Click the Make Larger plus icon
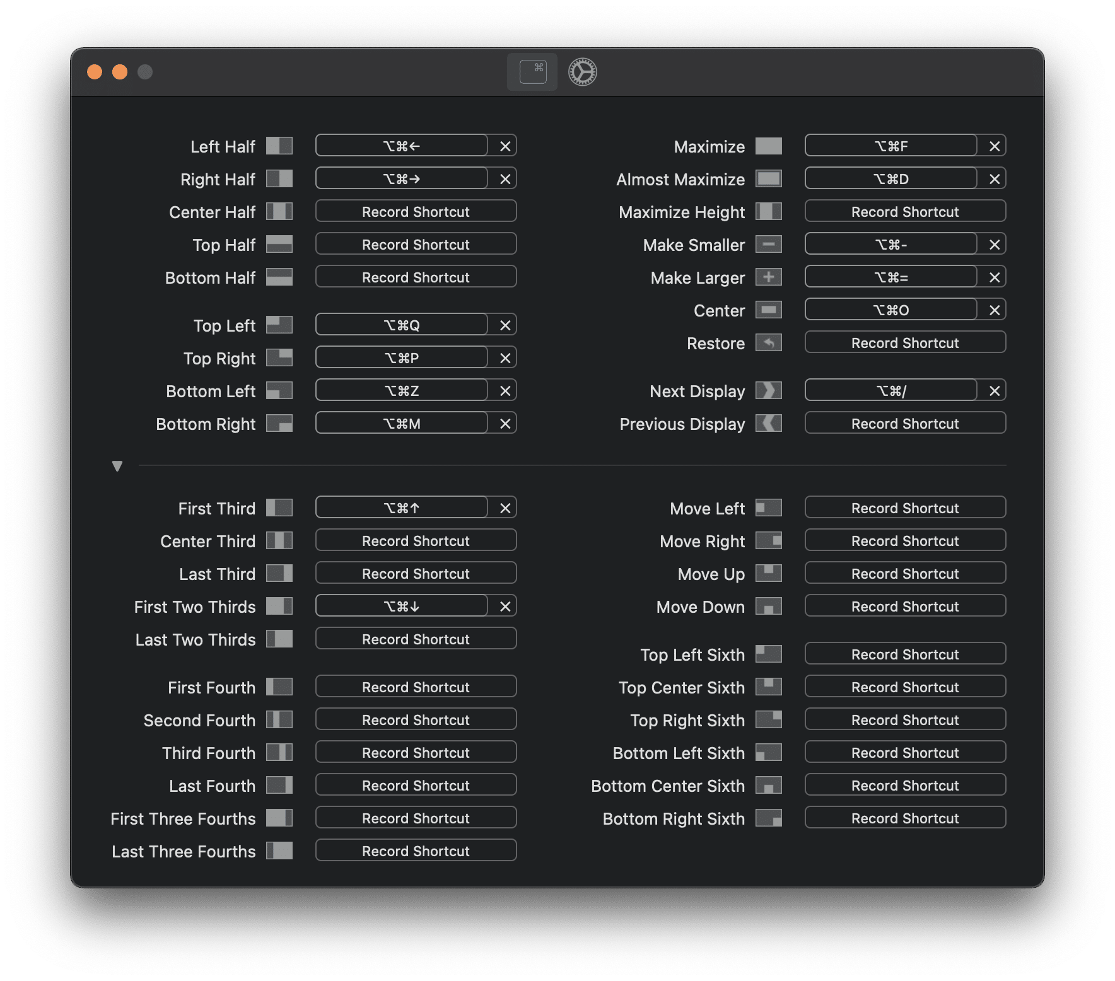Viewport: 1115px width, 981px height. click(x=769, y=277)
